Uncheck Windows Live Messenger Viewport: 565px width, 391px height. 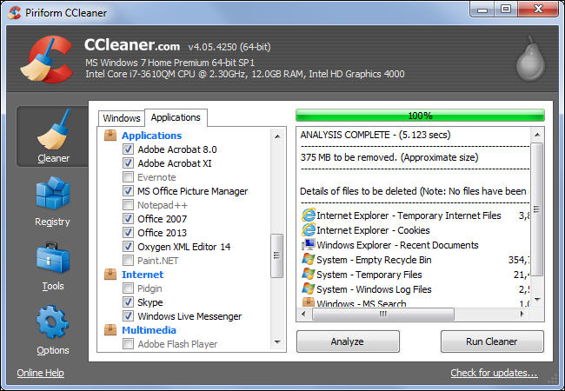tap(128, 315)
